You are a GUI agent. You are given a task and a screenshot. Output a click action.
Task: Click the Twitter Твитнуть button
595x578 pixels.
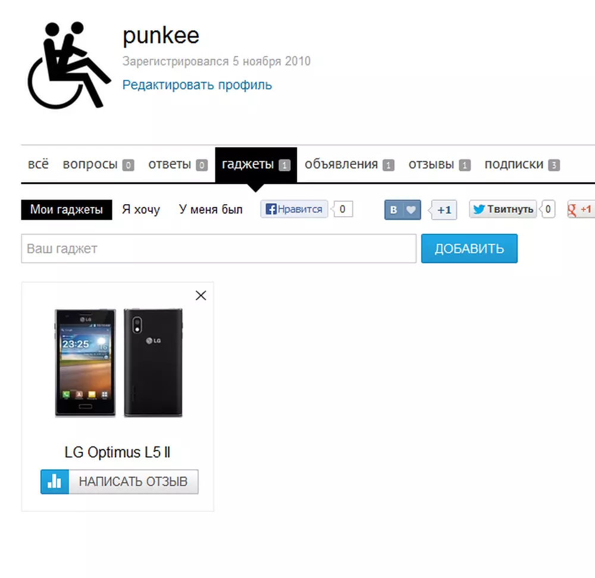tap(503, 209)
